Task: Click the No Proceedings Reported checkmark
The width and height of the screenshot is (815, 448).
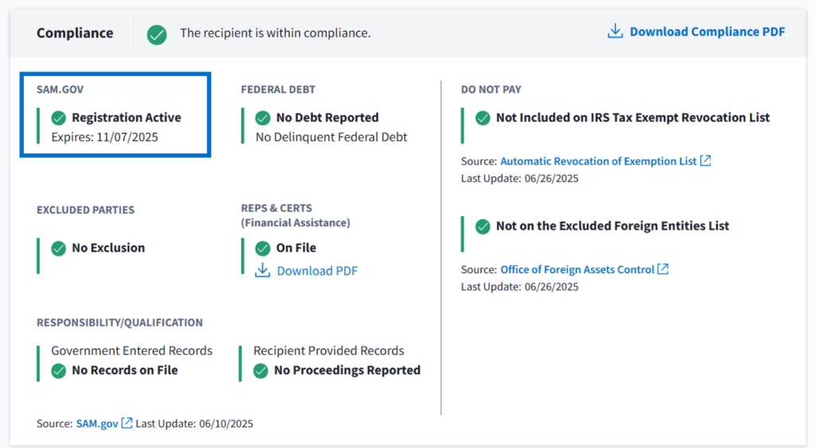Action: pos(260,370)
